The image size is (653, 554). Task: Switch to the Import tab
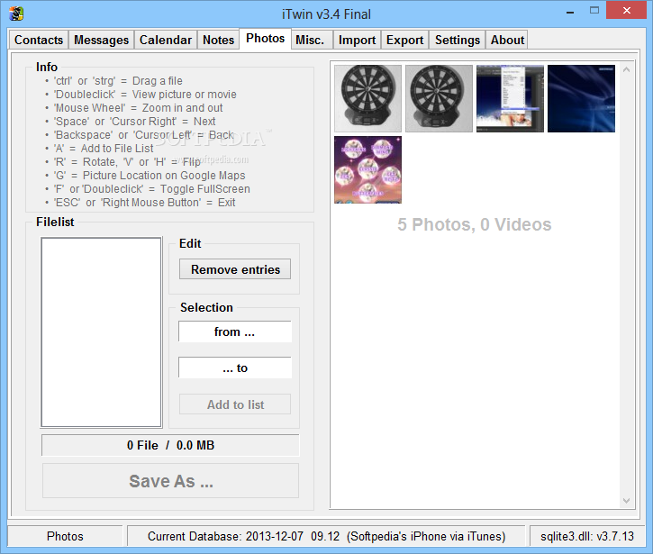tap(357, 40)
